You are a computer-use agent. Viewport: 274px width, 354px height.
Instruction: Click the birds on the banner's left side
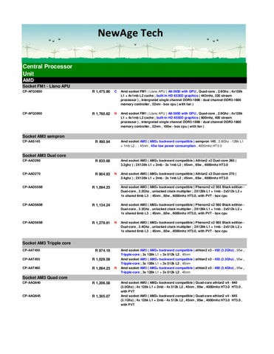click(55, 40)
